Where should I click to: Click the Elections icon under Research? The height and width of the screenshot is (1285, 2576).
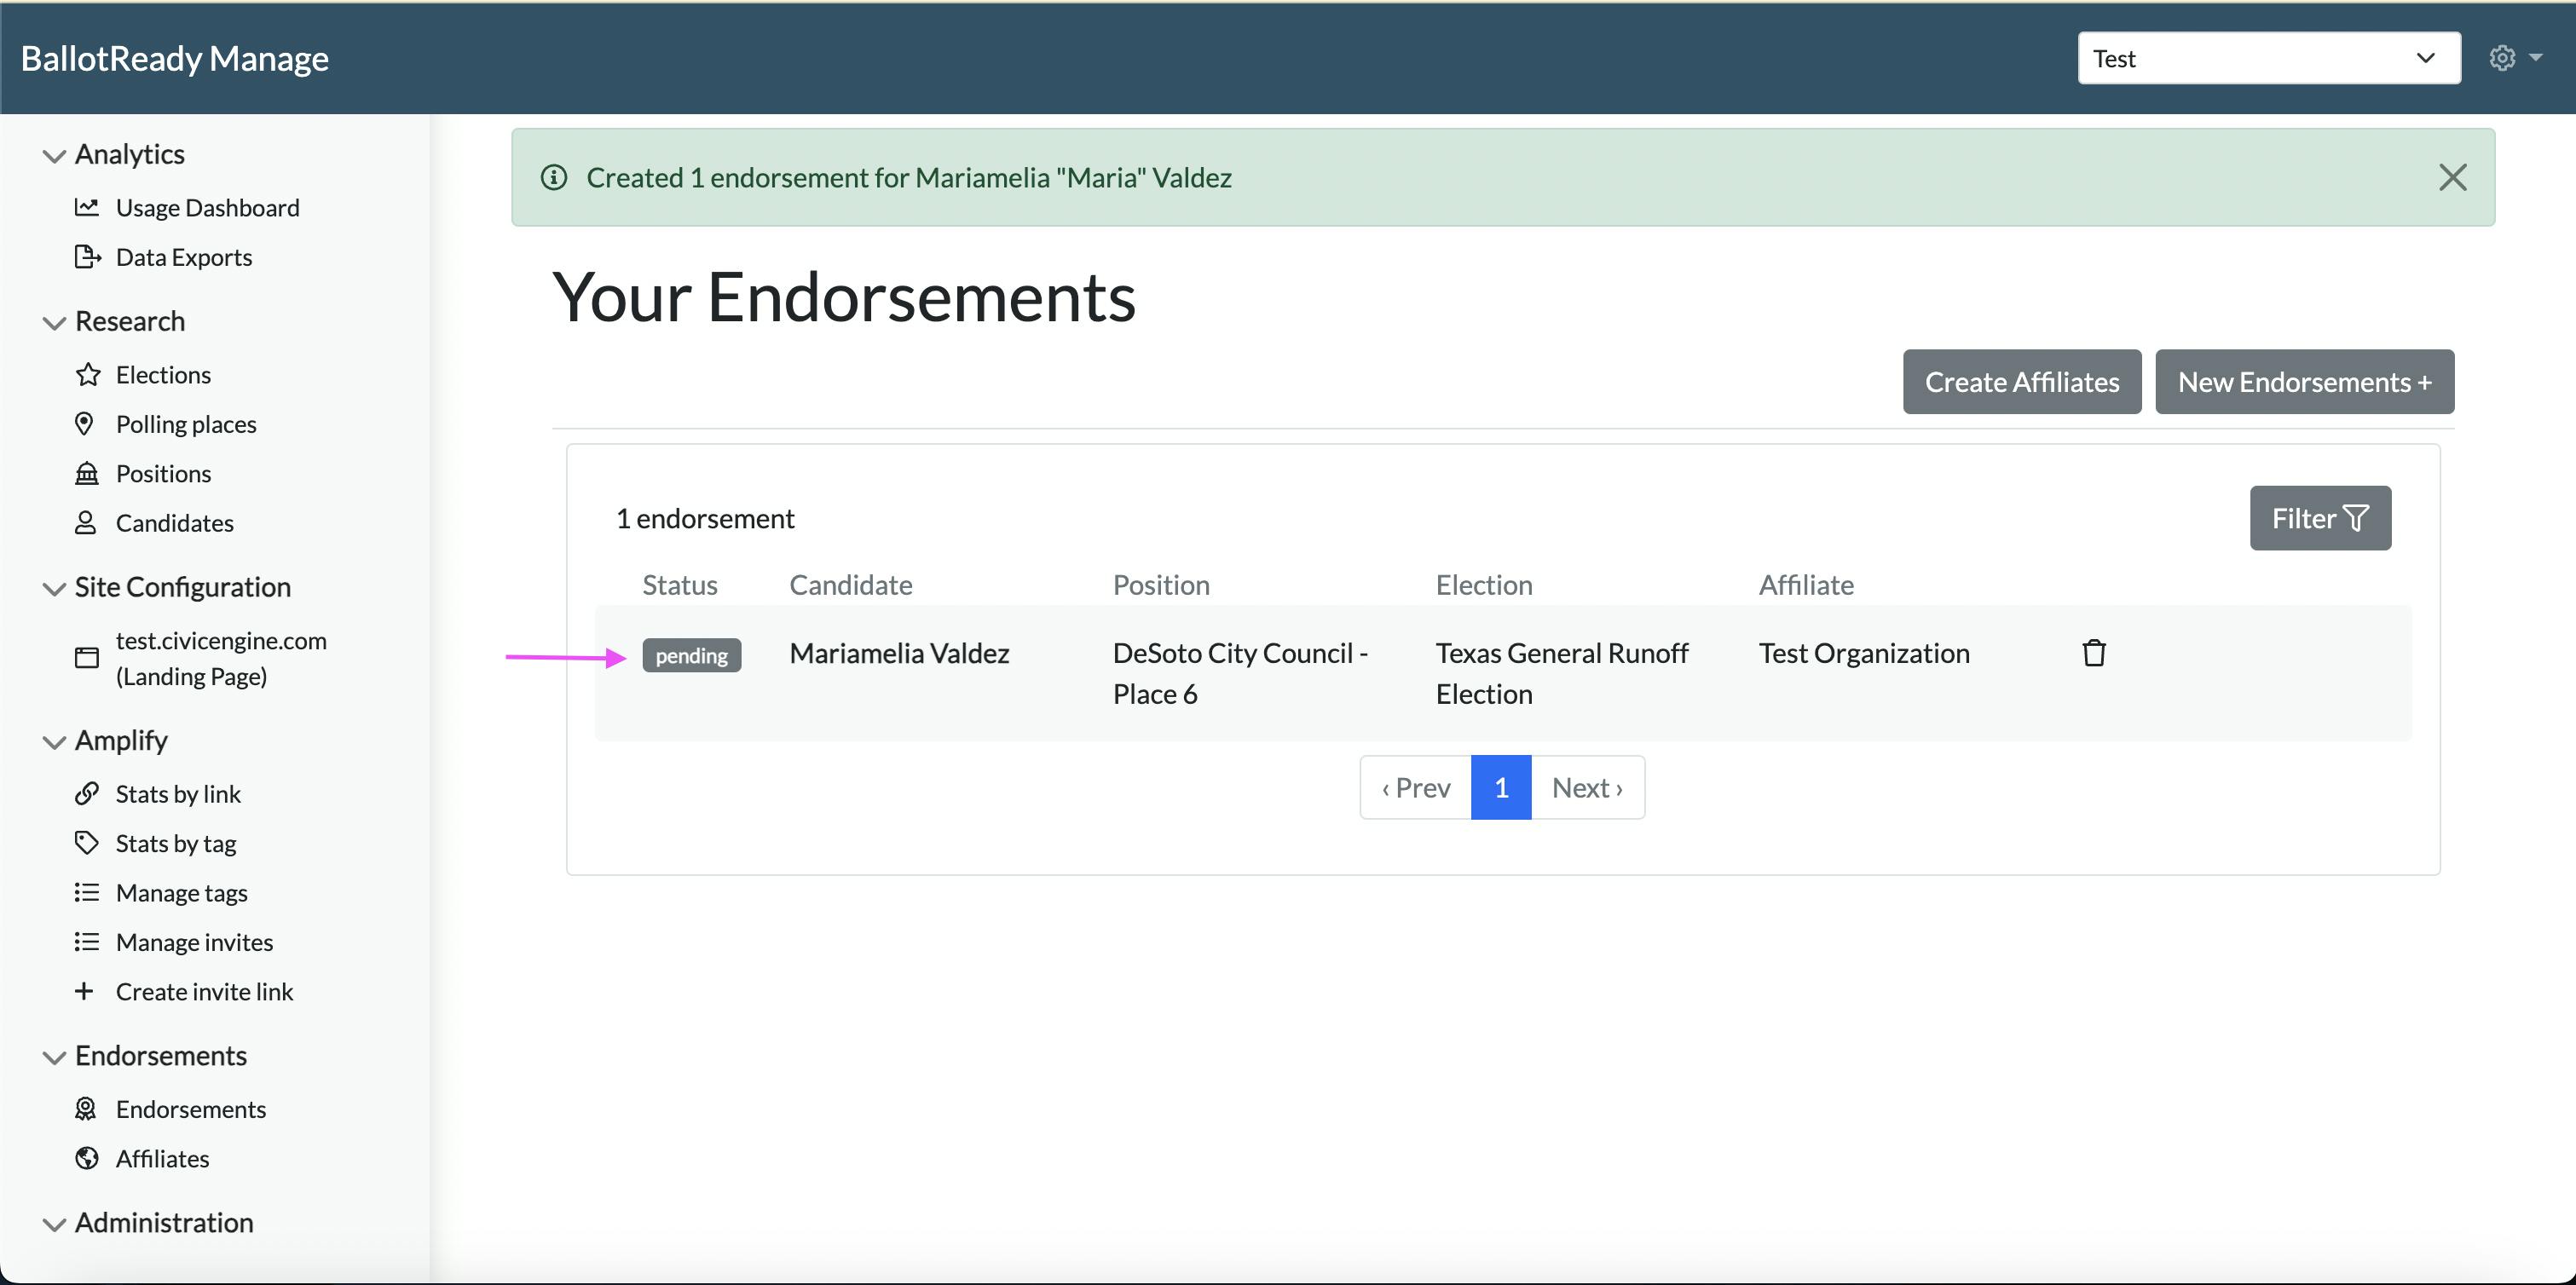pyautogui.click(x=89, y=373)
